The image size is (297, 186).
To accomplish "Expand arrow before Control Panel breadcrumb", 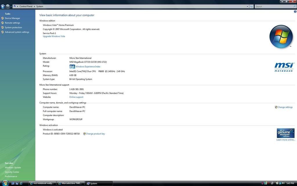I will (x=18, y=6).
